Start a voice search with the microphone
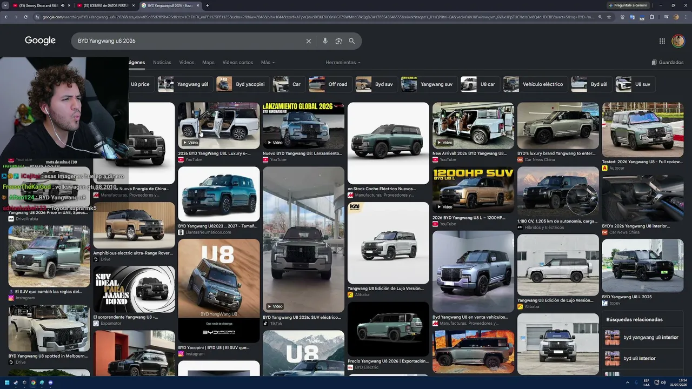The height and width of the screenshot is (389, 692). (325, 41)
